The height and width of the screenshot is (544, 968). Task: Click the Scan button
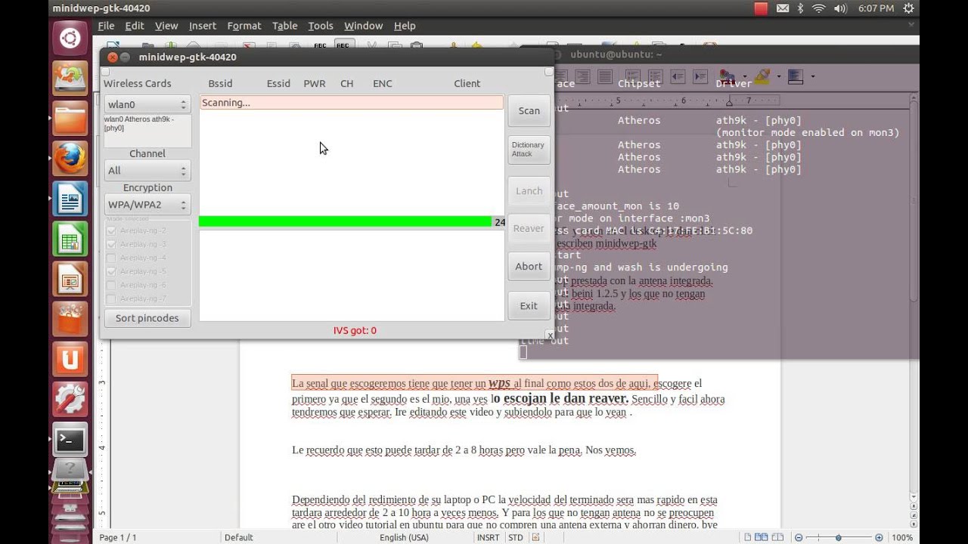(529, 110)
